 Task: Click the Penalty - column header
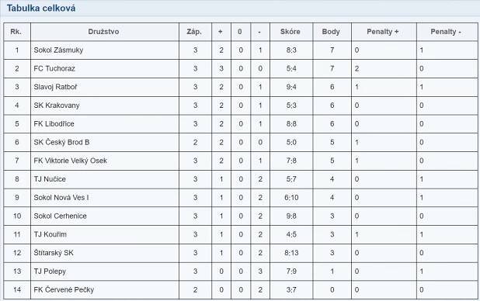pos(446,32)
